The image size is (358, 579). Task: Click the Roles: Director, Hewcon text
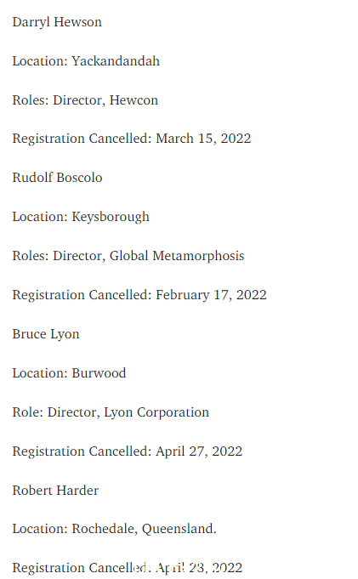tap(85, 100)
